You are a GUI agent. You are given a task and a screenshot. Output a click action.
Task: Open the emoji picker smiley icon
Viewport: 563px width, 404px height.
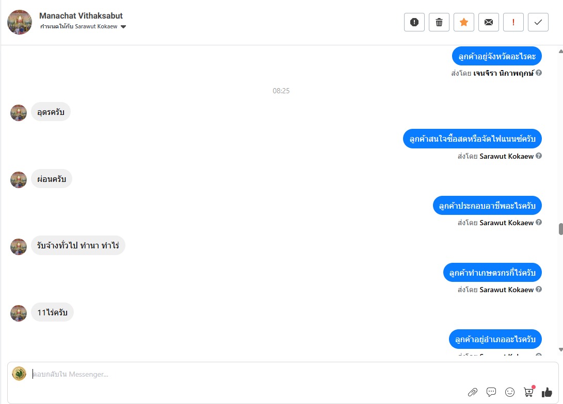click(x=510, y=392)
